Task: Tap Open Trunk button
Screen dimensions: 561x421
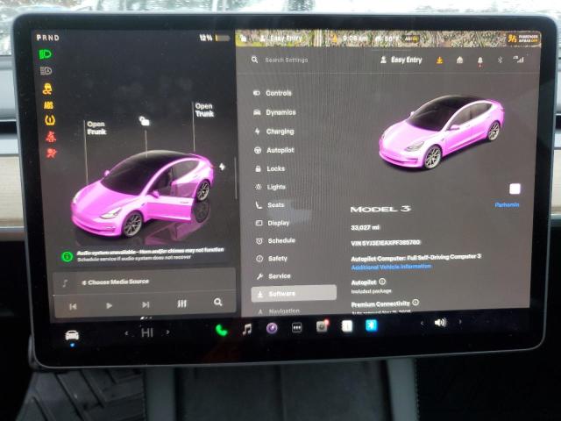Action: tap(203, 110)
